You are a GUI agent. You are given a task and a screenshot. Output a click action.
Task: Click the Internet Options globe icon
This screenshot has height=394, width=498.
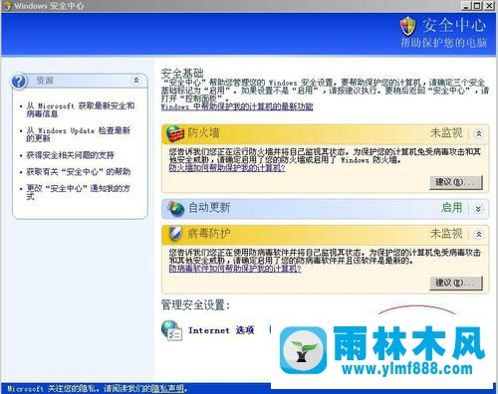pyautogui.click(x=171, y=330)
